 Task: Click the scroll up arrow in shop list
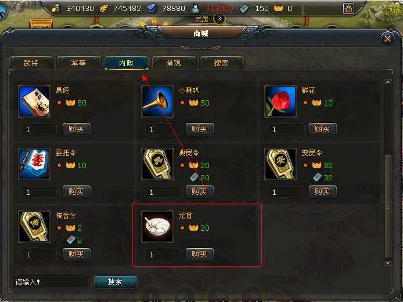coord(388,82)
